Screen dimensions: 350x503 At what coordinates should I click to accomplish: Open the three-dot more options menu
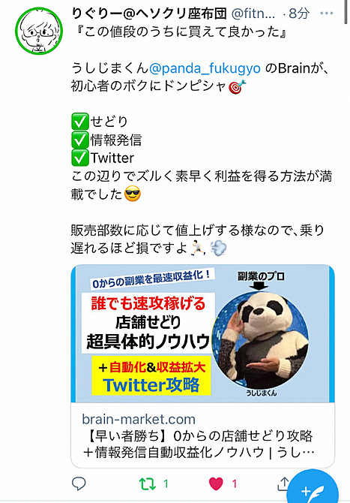(326, 14)
